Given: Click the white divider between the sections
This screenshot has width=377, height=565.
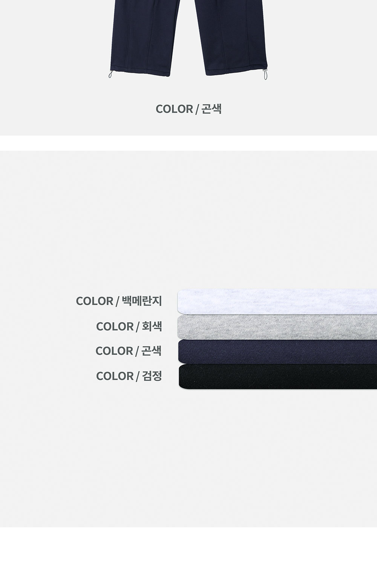Looking at the screenshot, I should tap(188, 143).
